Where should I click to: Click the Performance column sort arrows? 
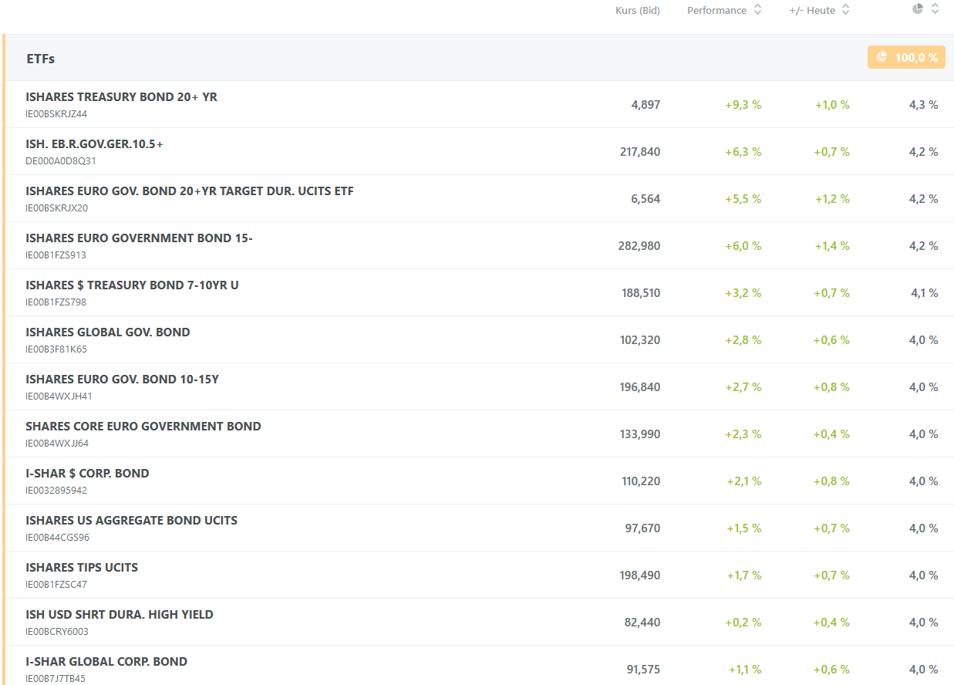(x=757, y=10)
